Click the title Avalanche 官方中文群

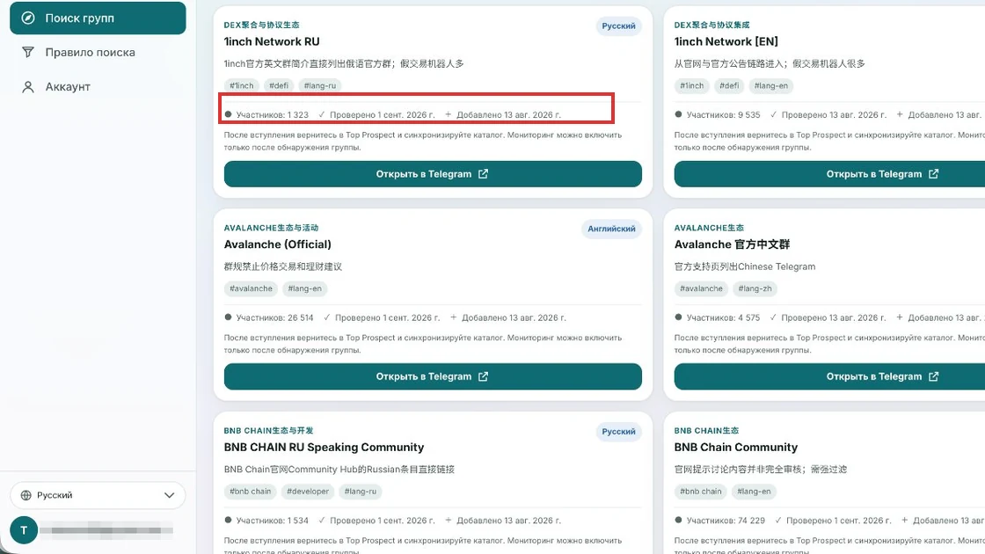pyautogui.click(x=732, y=244)
